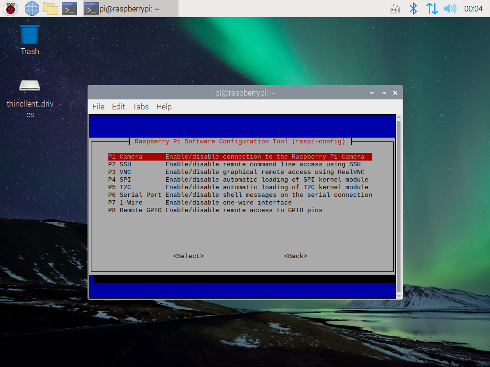
Task: Open the network connections tray icon
Action: coord(432,9)
